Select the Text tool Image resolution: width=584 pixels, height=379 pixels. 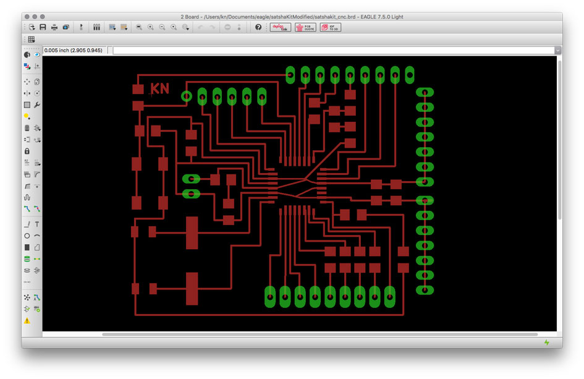tap(37, 224)
